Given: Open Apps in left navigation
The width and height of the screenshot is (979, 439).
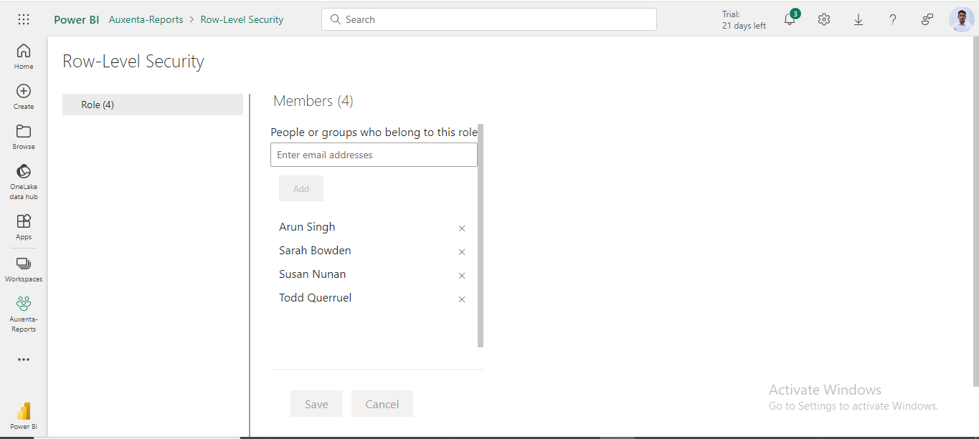Looking at the screenshot, I should click(24, 226).
